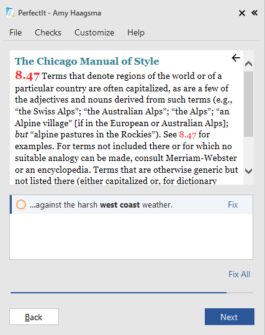
Task: Click 'The Chicago Manual of Style' heading
Action: pyautogui.click(x=87, y=61)
